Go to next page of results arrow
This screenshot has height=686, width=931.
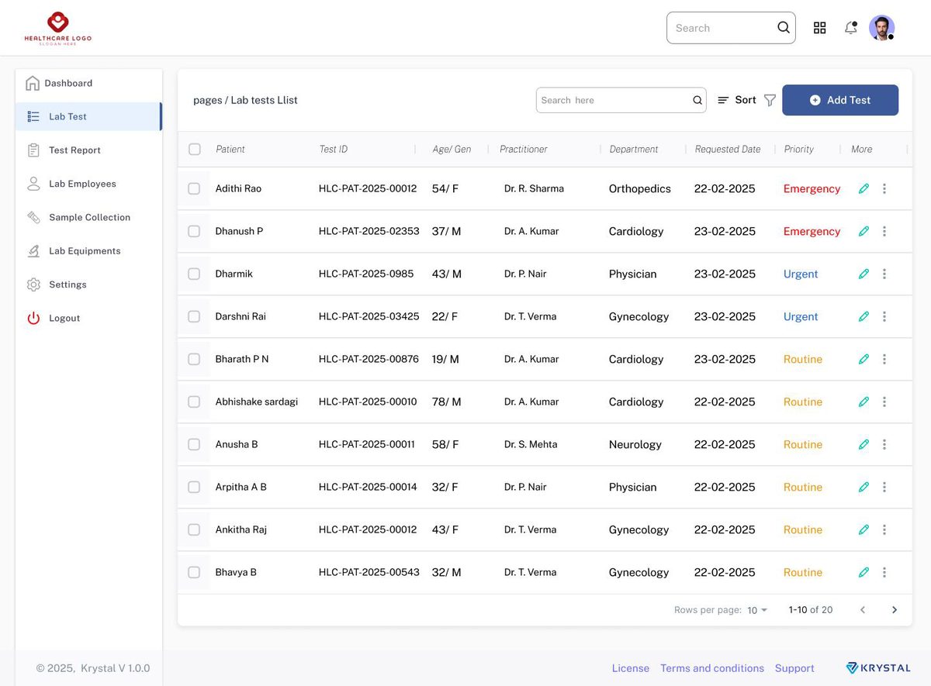(895, 610)
